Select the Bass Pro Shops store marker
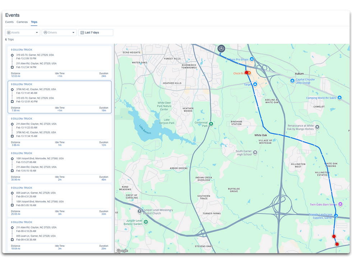The image size is (352, 264). pos(252,59)
